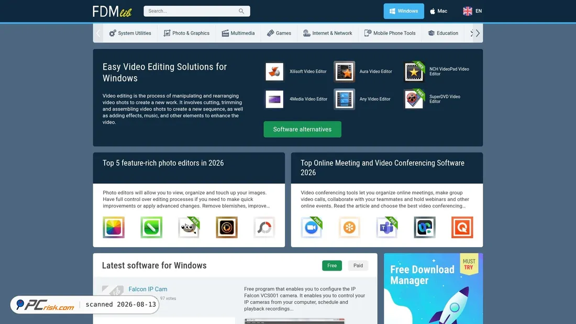Open Aura Video Editor text link
The width and height of the screenshot is (576, 324).
pos(376,72)
